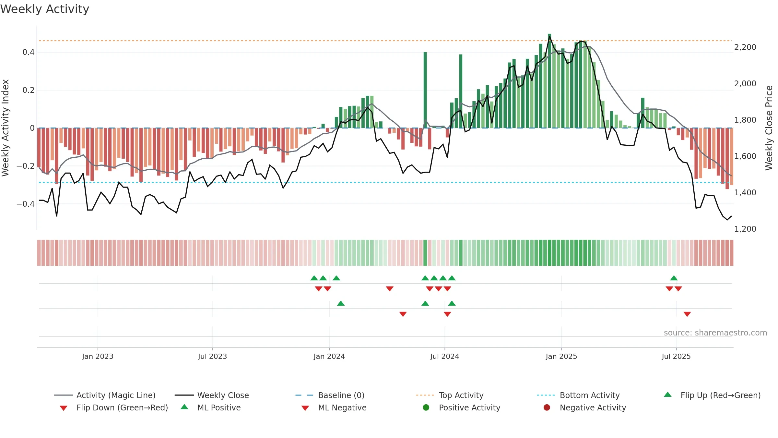Click the flip up marker just before Jul 2025

674,278
